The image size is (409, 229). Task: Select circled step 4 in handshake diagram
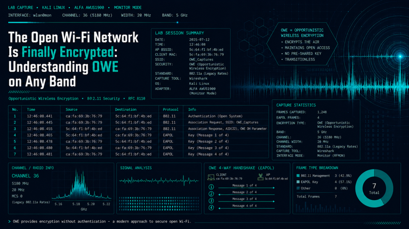tap(211, 208)
